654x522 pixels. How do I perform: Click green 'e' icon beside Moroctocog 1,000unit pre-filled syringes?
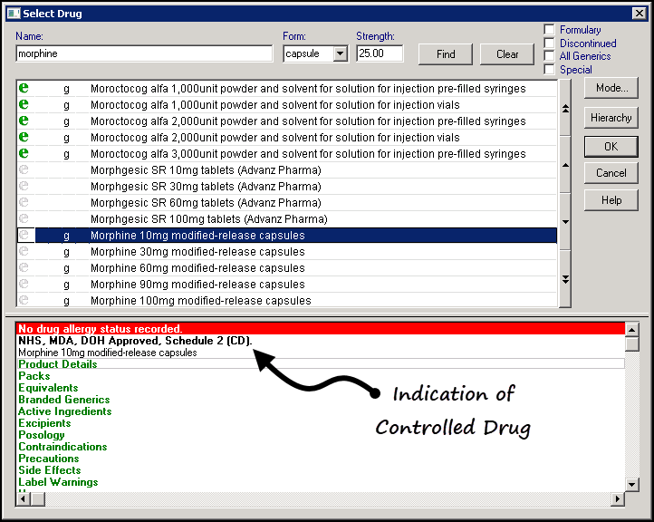click(x=24, y=89)
